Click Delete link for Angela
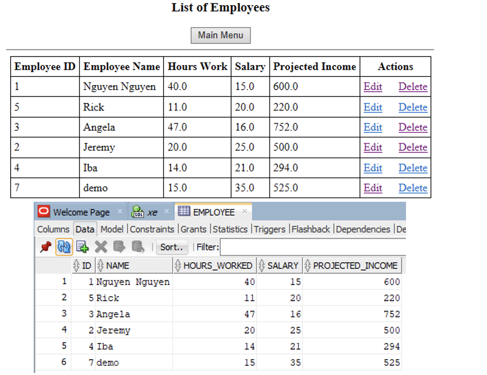487x375 pixels. pyautogui.click(x=413, y=127)
